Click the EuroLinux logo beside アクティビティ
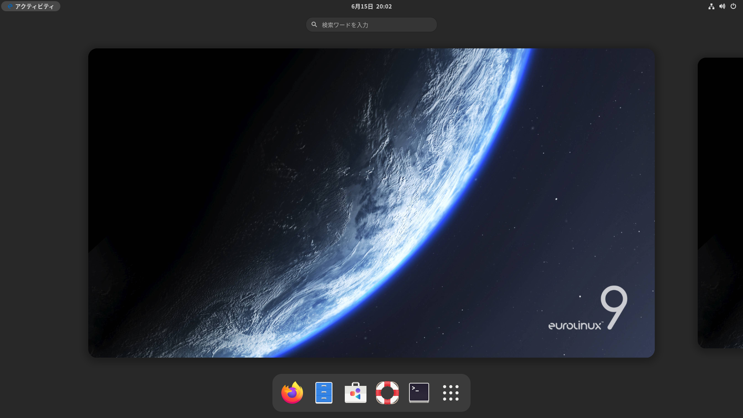Image resolution: width=743 pixels, height=418 pixels. tap(10, 6)
